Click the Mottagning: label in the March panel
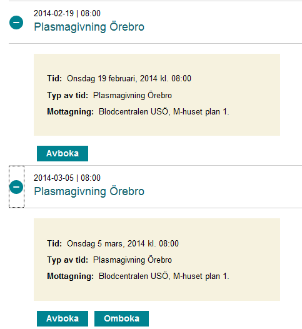Screen dimensions: 302x329 70,276
